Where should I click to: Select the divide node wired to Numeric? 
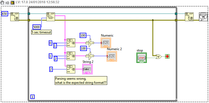(x=90, y=43)
